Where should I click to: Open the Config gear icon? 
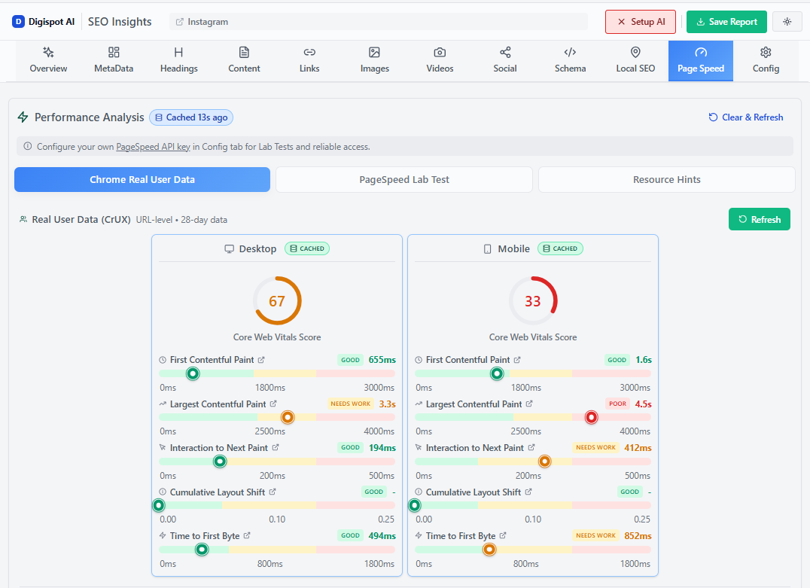(766, 53)
